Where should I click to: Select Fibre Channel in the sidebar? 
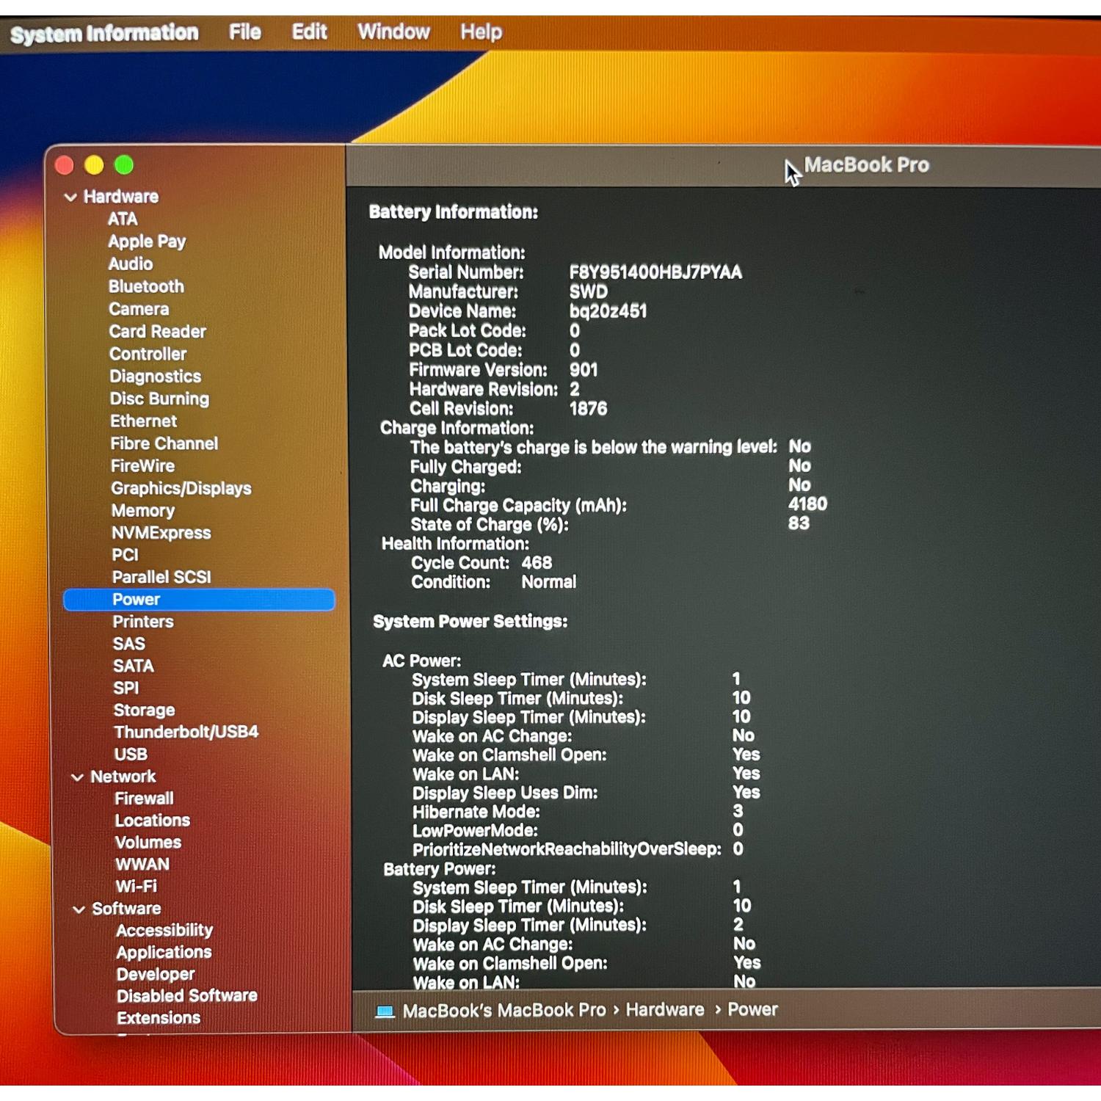164,444
